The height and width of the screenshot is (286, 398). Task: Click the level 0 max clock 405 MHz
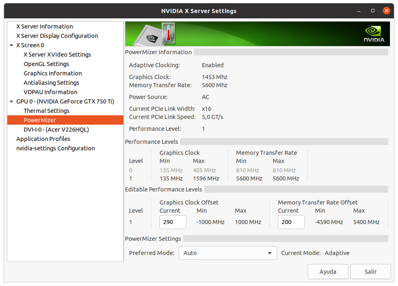pyautogui.click(x=204, y=170)
